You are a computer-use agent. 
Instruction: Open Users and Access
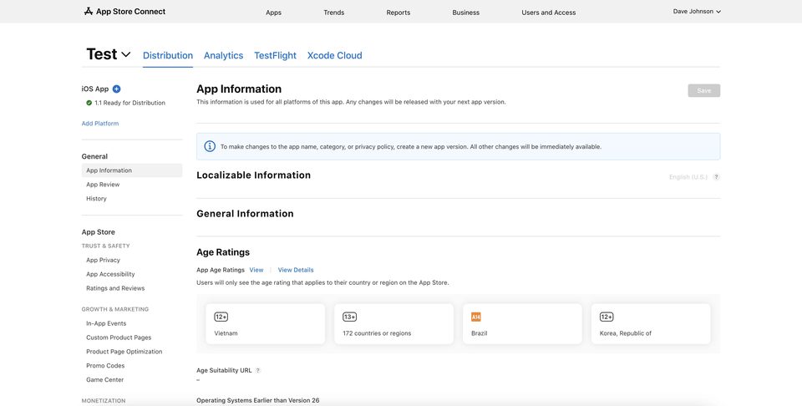tap(549, 13)
